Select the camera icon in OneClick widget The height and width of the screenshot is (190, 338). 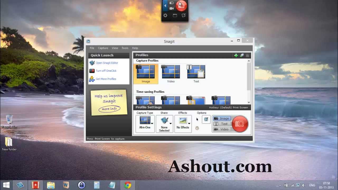[x=172, y=3]
